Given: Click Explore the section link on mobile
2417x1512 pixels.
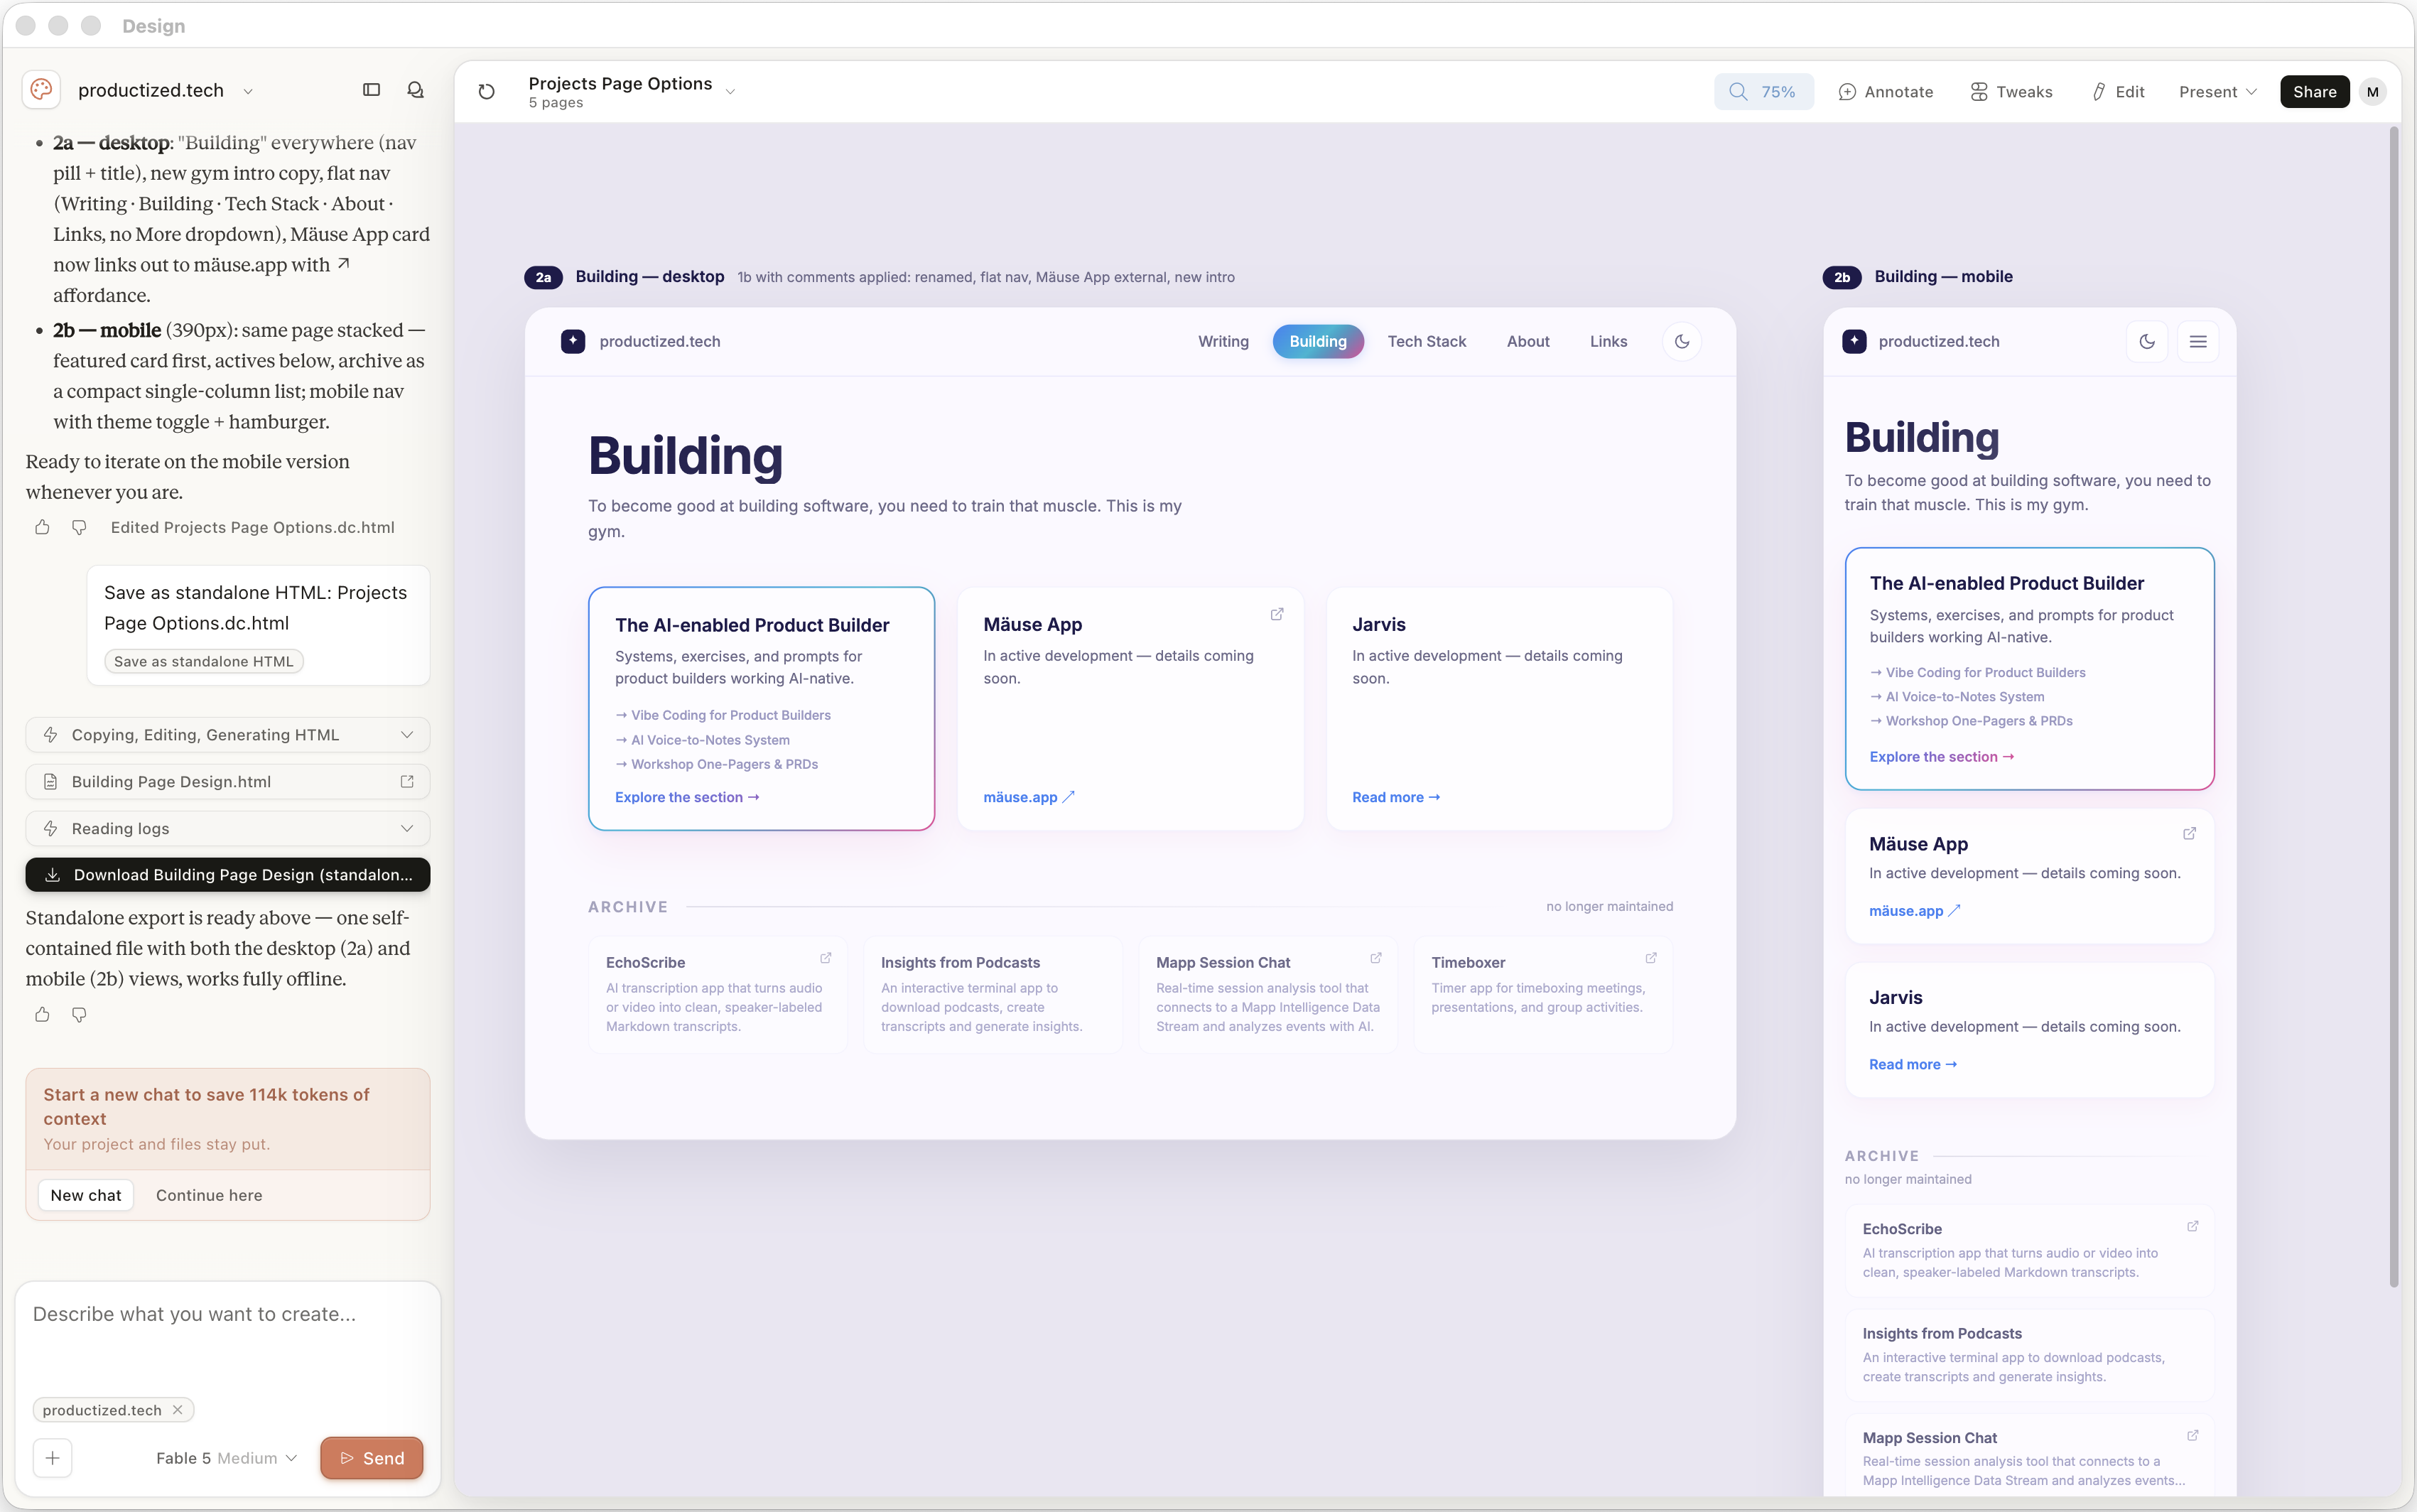Looking at the screenshot, I should point(1941,757).
